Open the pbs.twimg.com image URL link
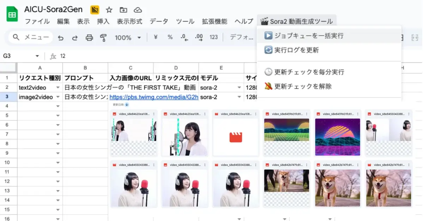Image resolution: width=423 pixels, height=221 pixels. pos(154,97)
